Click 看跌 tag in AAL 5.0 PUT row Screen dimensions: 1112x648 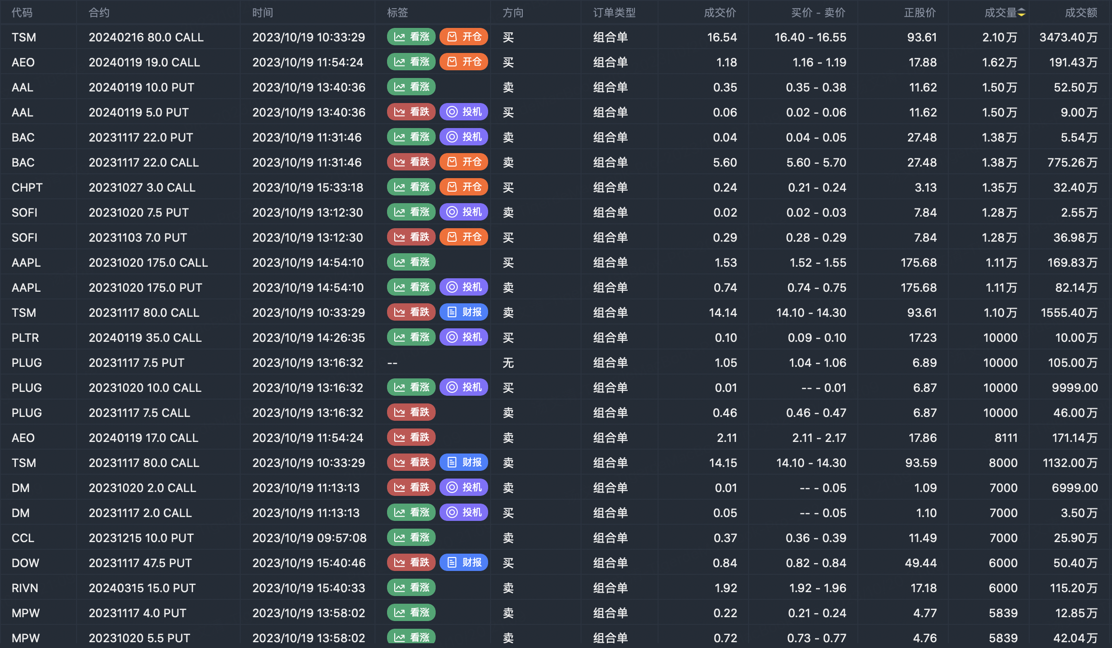411,112
